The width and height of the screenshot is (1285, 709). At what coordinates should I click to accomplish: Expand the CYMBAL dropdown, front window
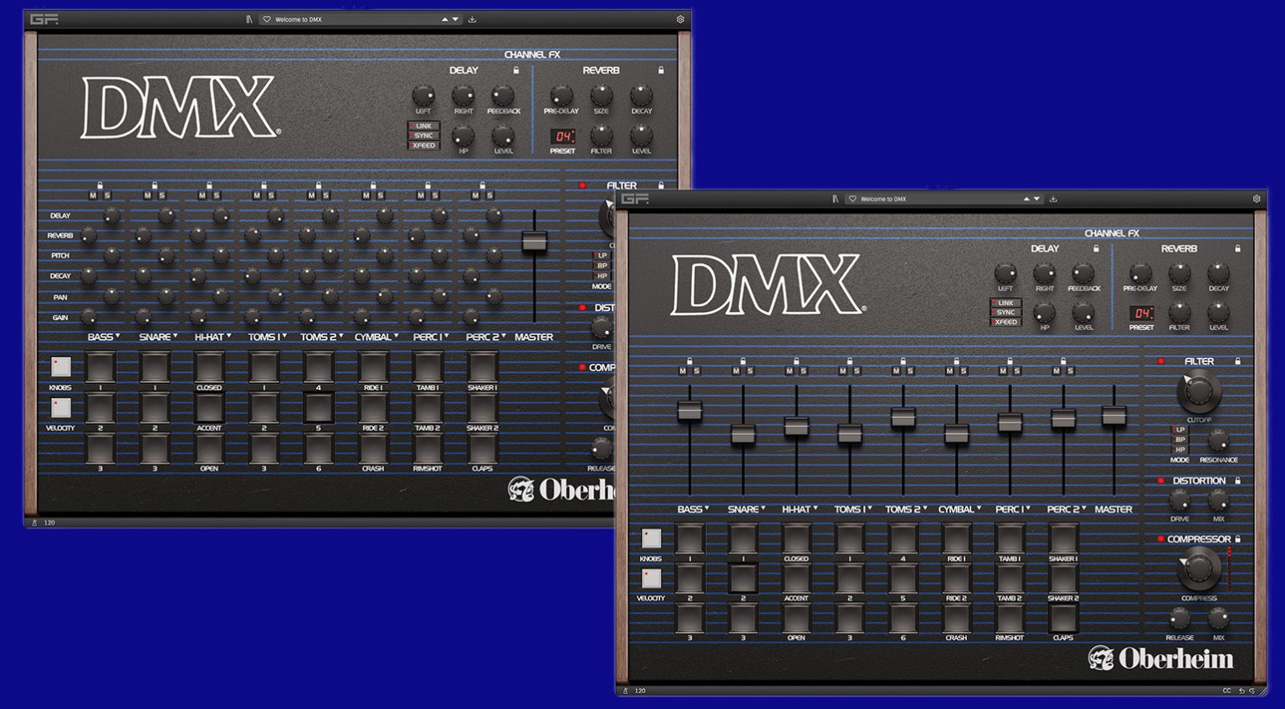[979, 508]
